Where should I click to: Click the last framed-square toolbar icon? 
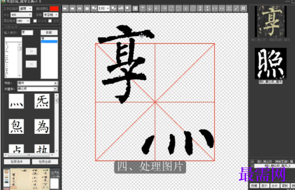(x=244, y=8)
